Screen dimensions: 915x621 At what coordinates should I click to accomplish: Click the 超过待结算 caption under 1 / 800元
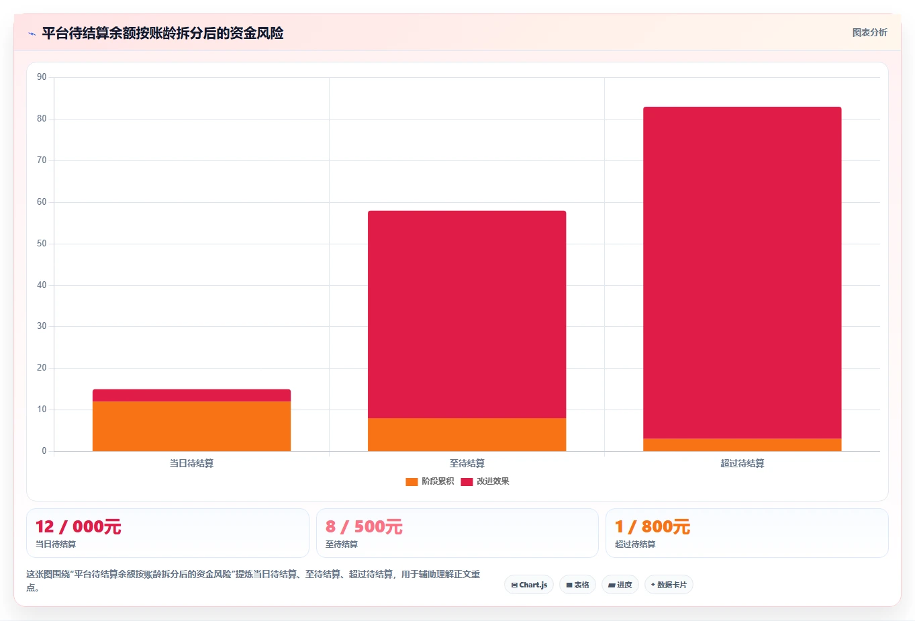coord(635,544)
